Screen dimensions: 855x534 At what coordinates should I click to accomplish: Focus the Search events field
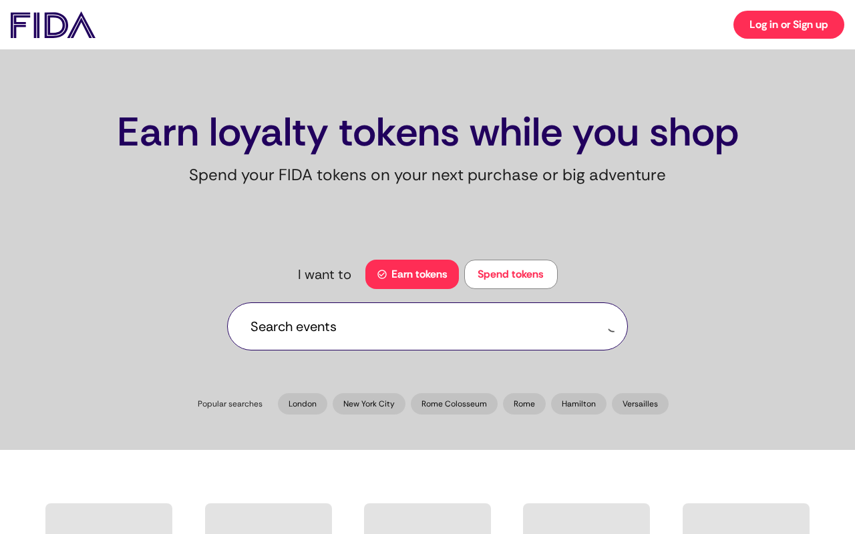pyautogui.click(x=427, y=326)
